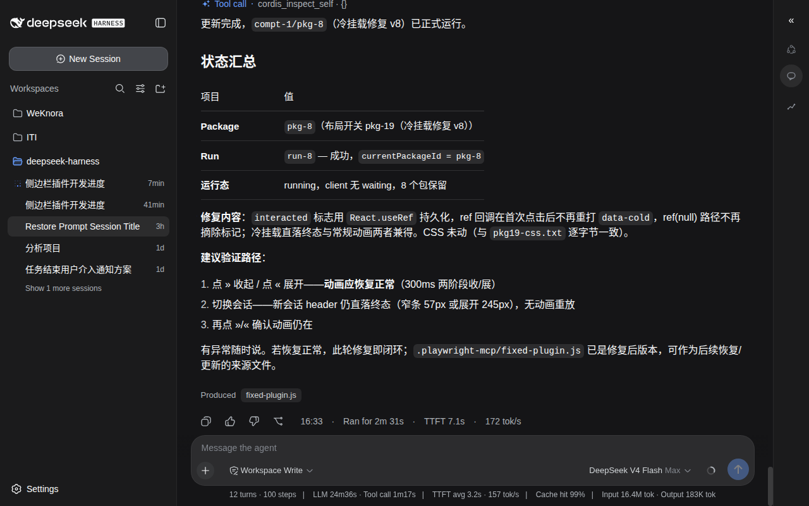
Task: Show 1 more sessions
Action: coord(63,288)
